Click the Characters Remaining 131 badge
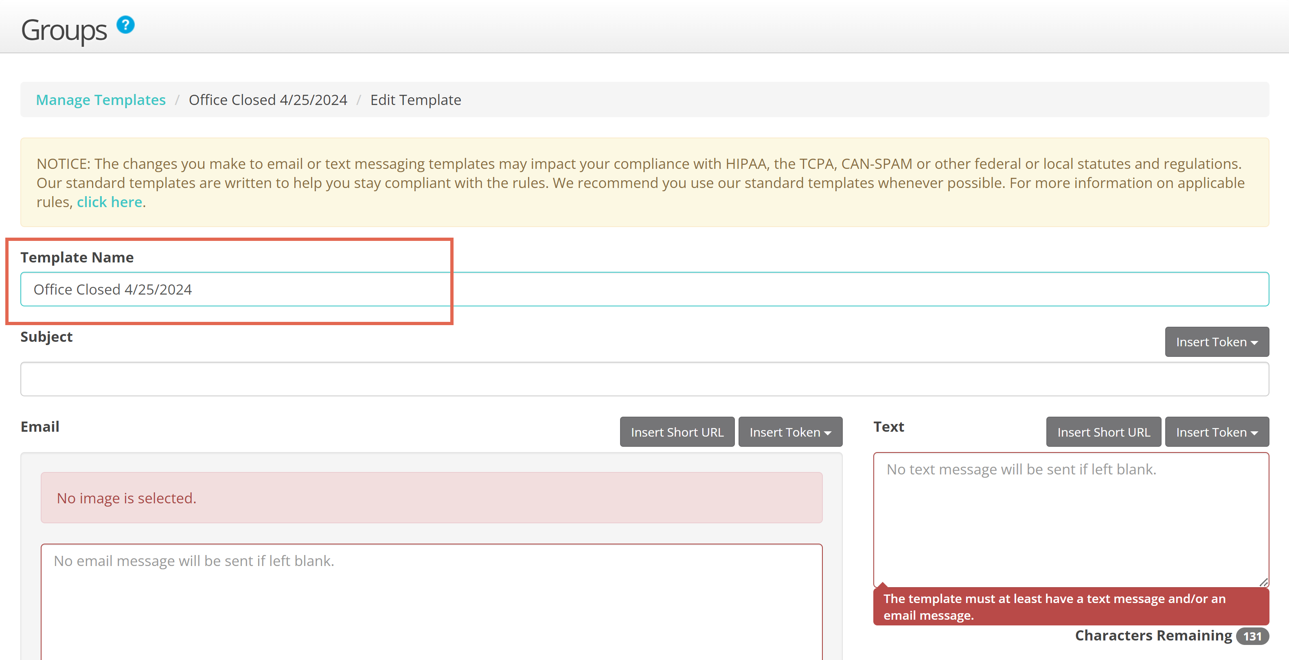Image resolution: width=1289 pixels, height=660 pixels. [1252, 636]
